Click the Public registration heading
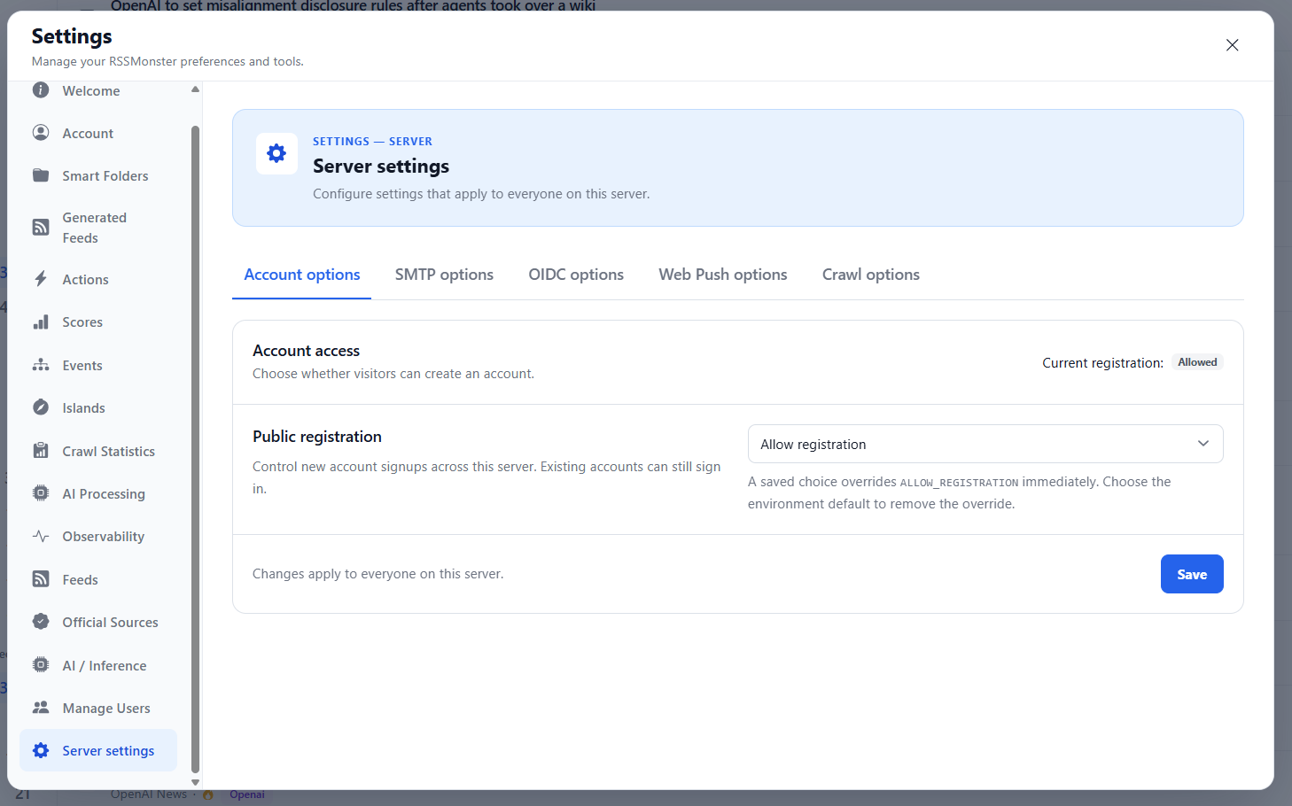Viewport: 1292px width, 806px height. click(317, 436)
